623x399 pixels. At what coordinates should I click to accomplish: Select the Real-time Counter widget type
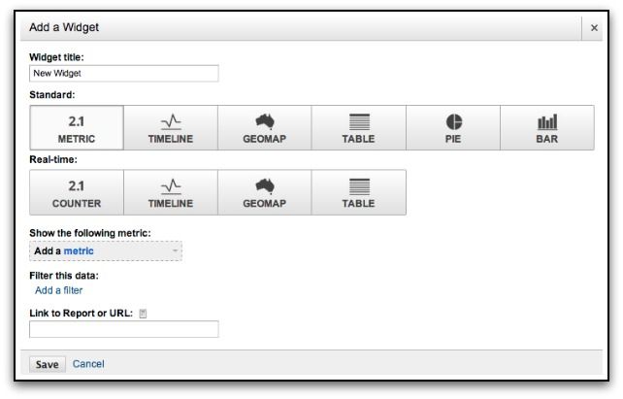[x=77, y=192]
